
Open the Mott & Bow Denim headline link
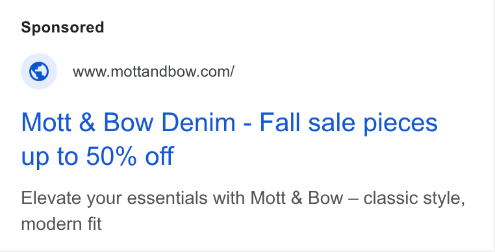tap(229, 139)
